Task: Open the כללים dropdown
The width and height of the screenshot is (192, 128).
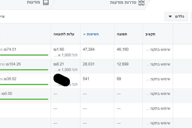Action: click(x=176, y=16)
